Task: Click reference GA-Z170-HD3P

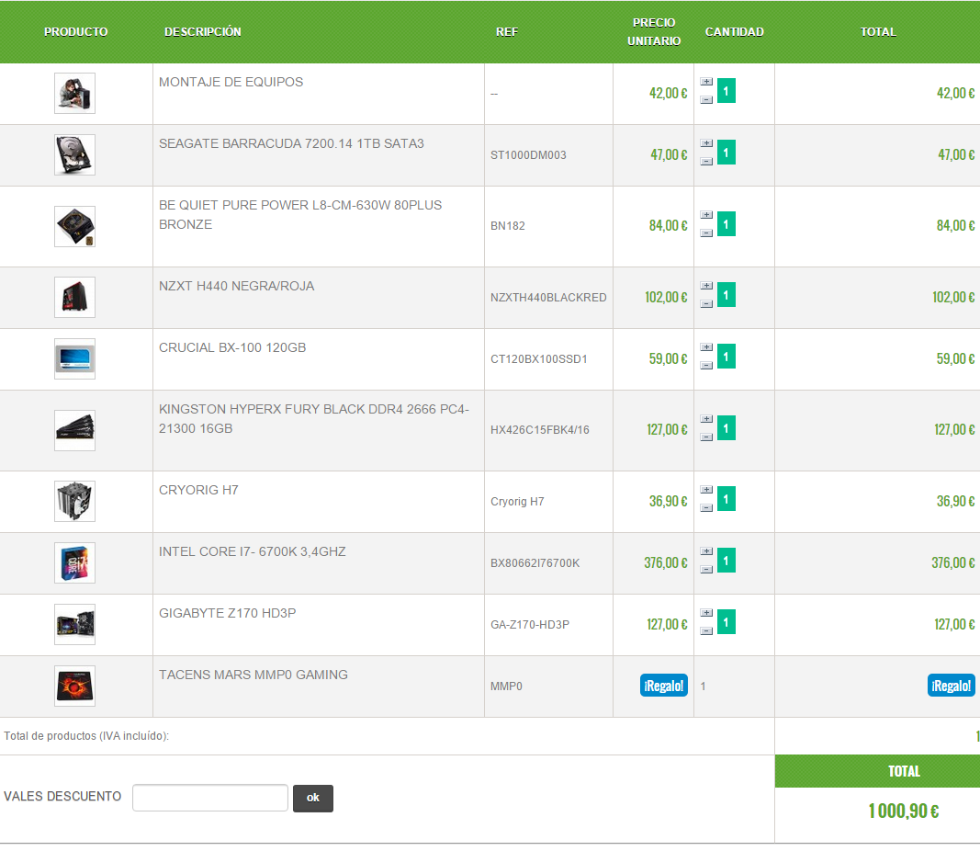Action: pyautogui.click(x=530, y=625)
